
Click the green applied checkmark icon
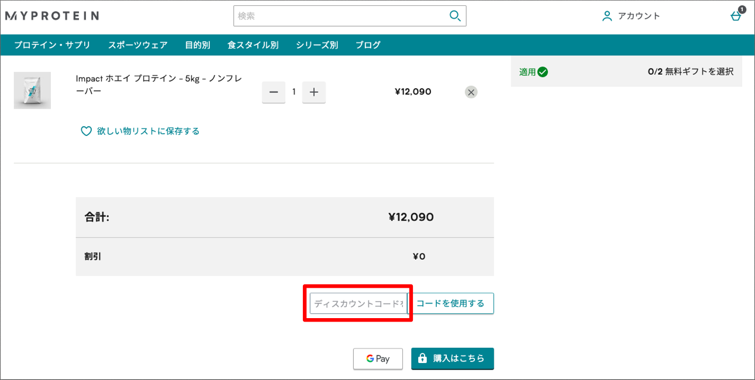tap(543, 72)
